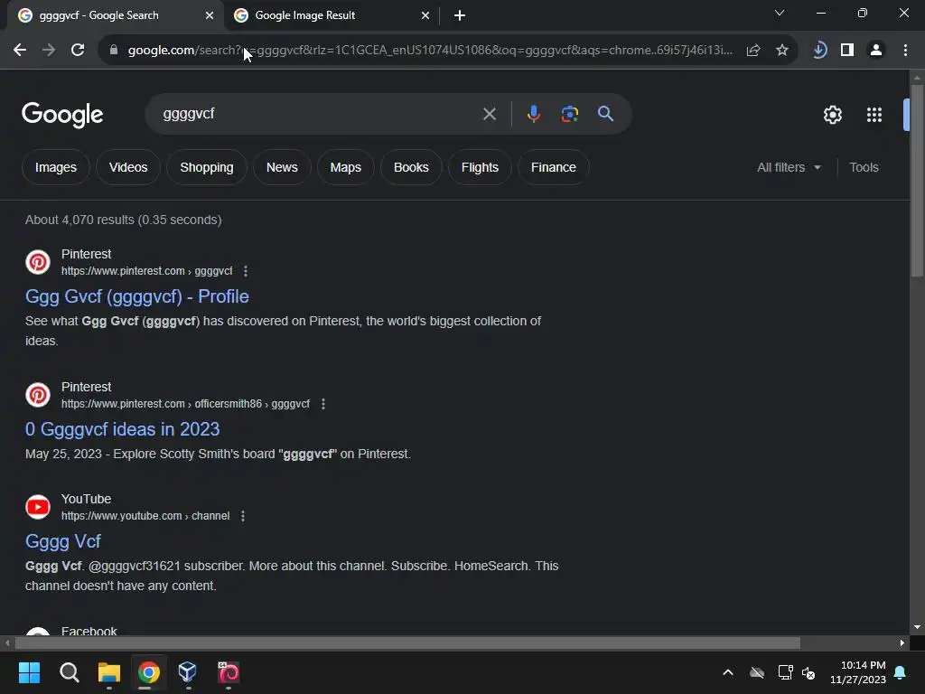This screenshot has height=694, width=925.
Task: Select the Maps filter chip
Action: click(x=346, y=167)
